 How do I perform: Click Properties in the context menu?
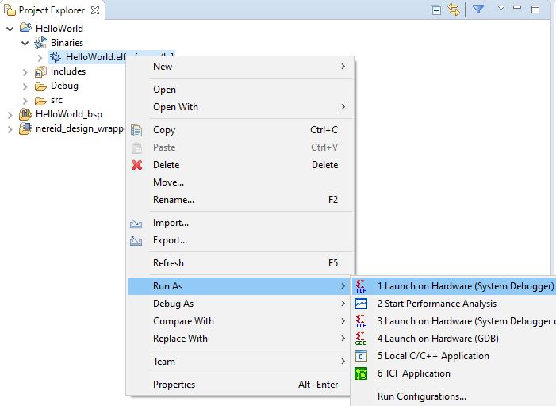(x=174, y=385)
